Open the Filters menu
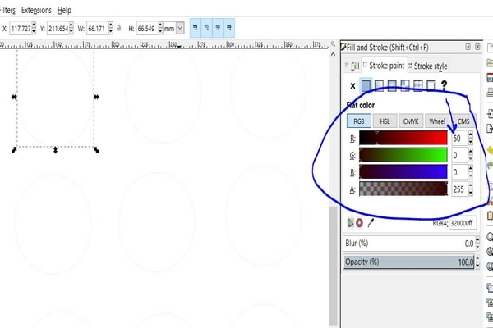The image size is (493, 328). (7, 10)
